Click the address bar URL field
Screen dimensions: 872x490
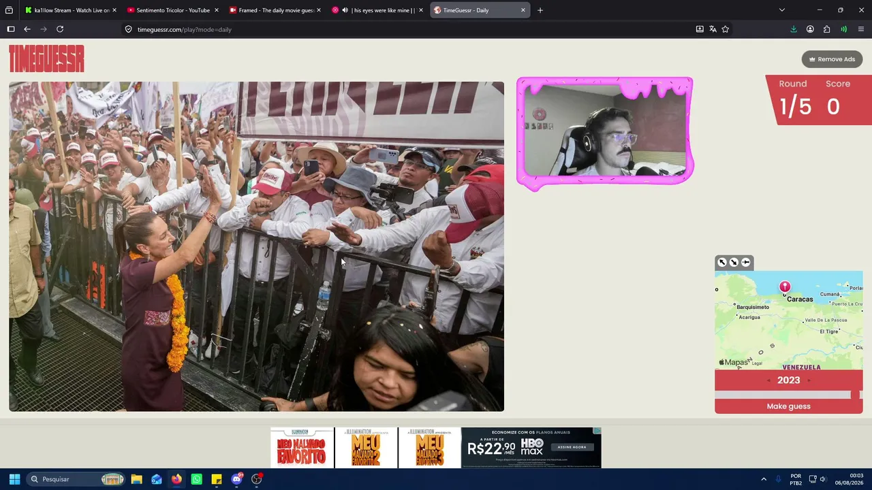[409, 29]
